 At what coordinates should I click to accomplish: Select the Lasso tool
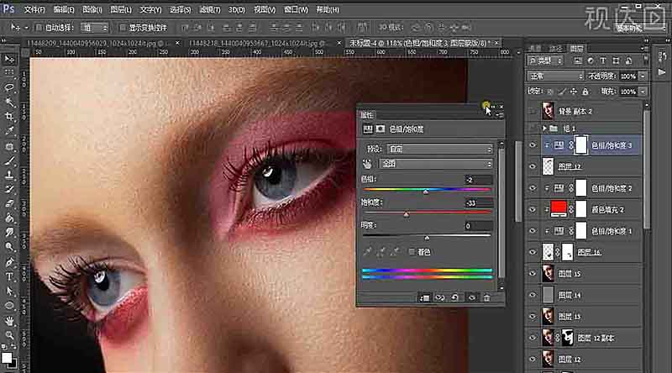(9, 87)
